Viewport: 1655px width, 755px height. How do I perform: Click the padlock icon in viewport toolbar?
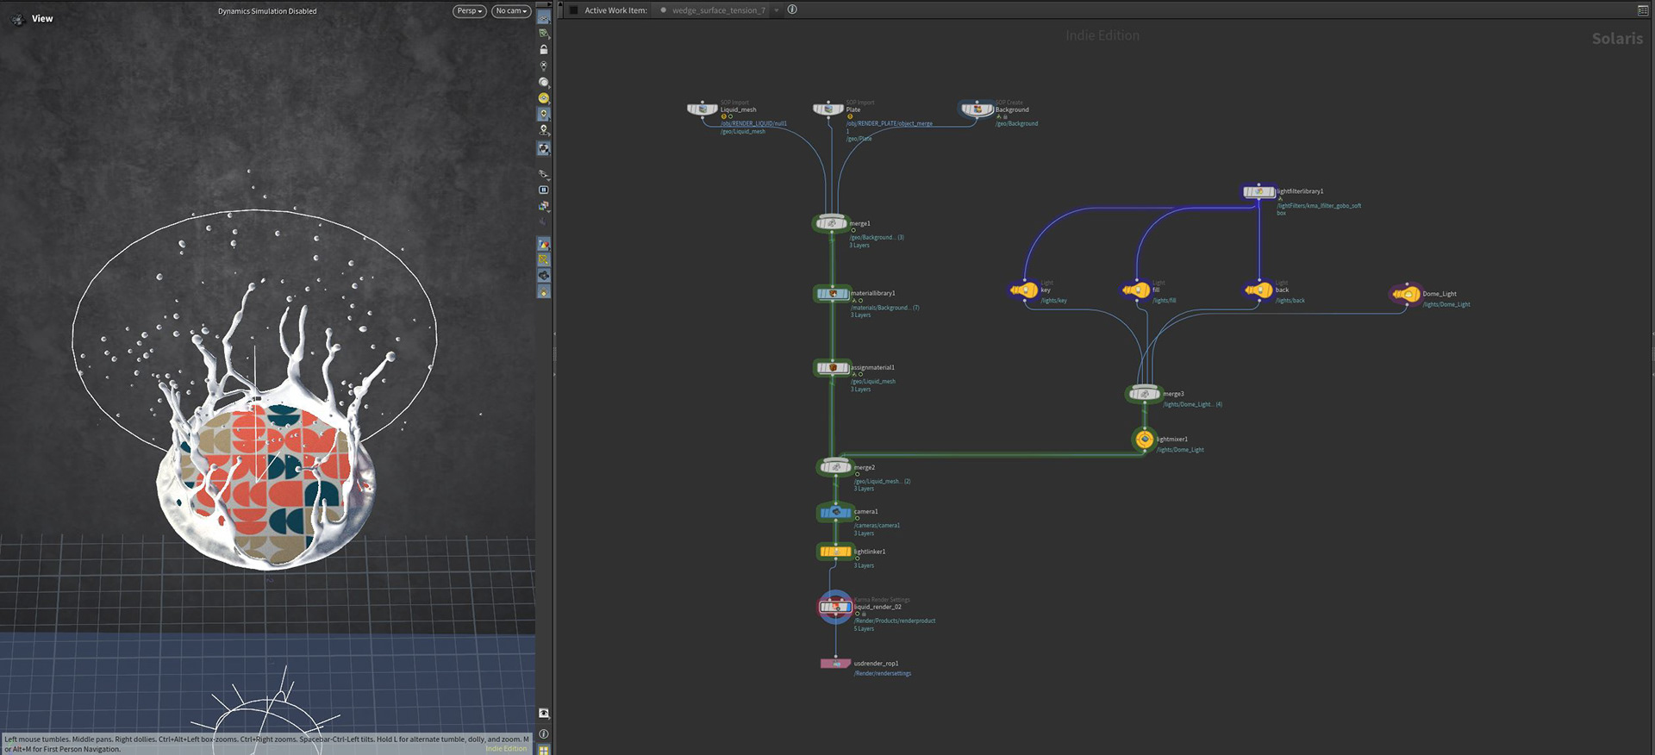(x=544, y=49)
